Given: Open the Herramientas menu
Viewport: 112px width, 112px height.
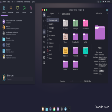Looking at the screenshot, I should coord(20,2).
